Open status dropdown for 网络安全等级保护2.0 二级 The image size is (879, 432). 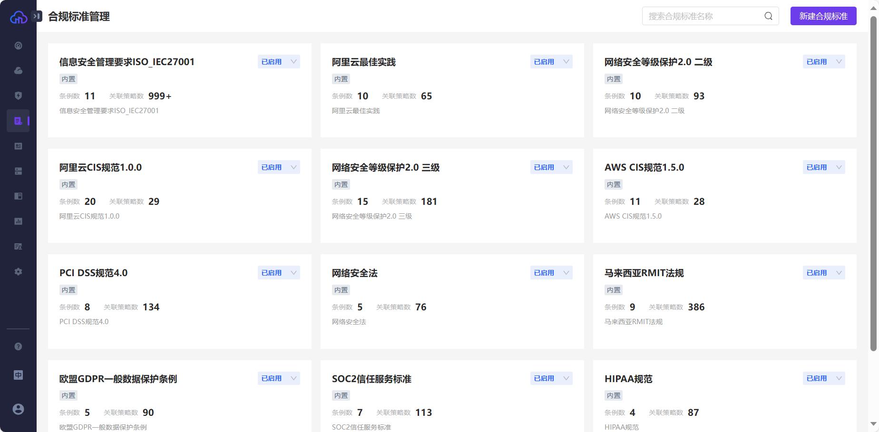point(824,62)
